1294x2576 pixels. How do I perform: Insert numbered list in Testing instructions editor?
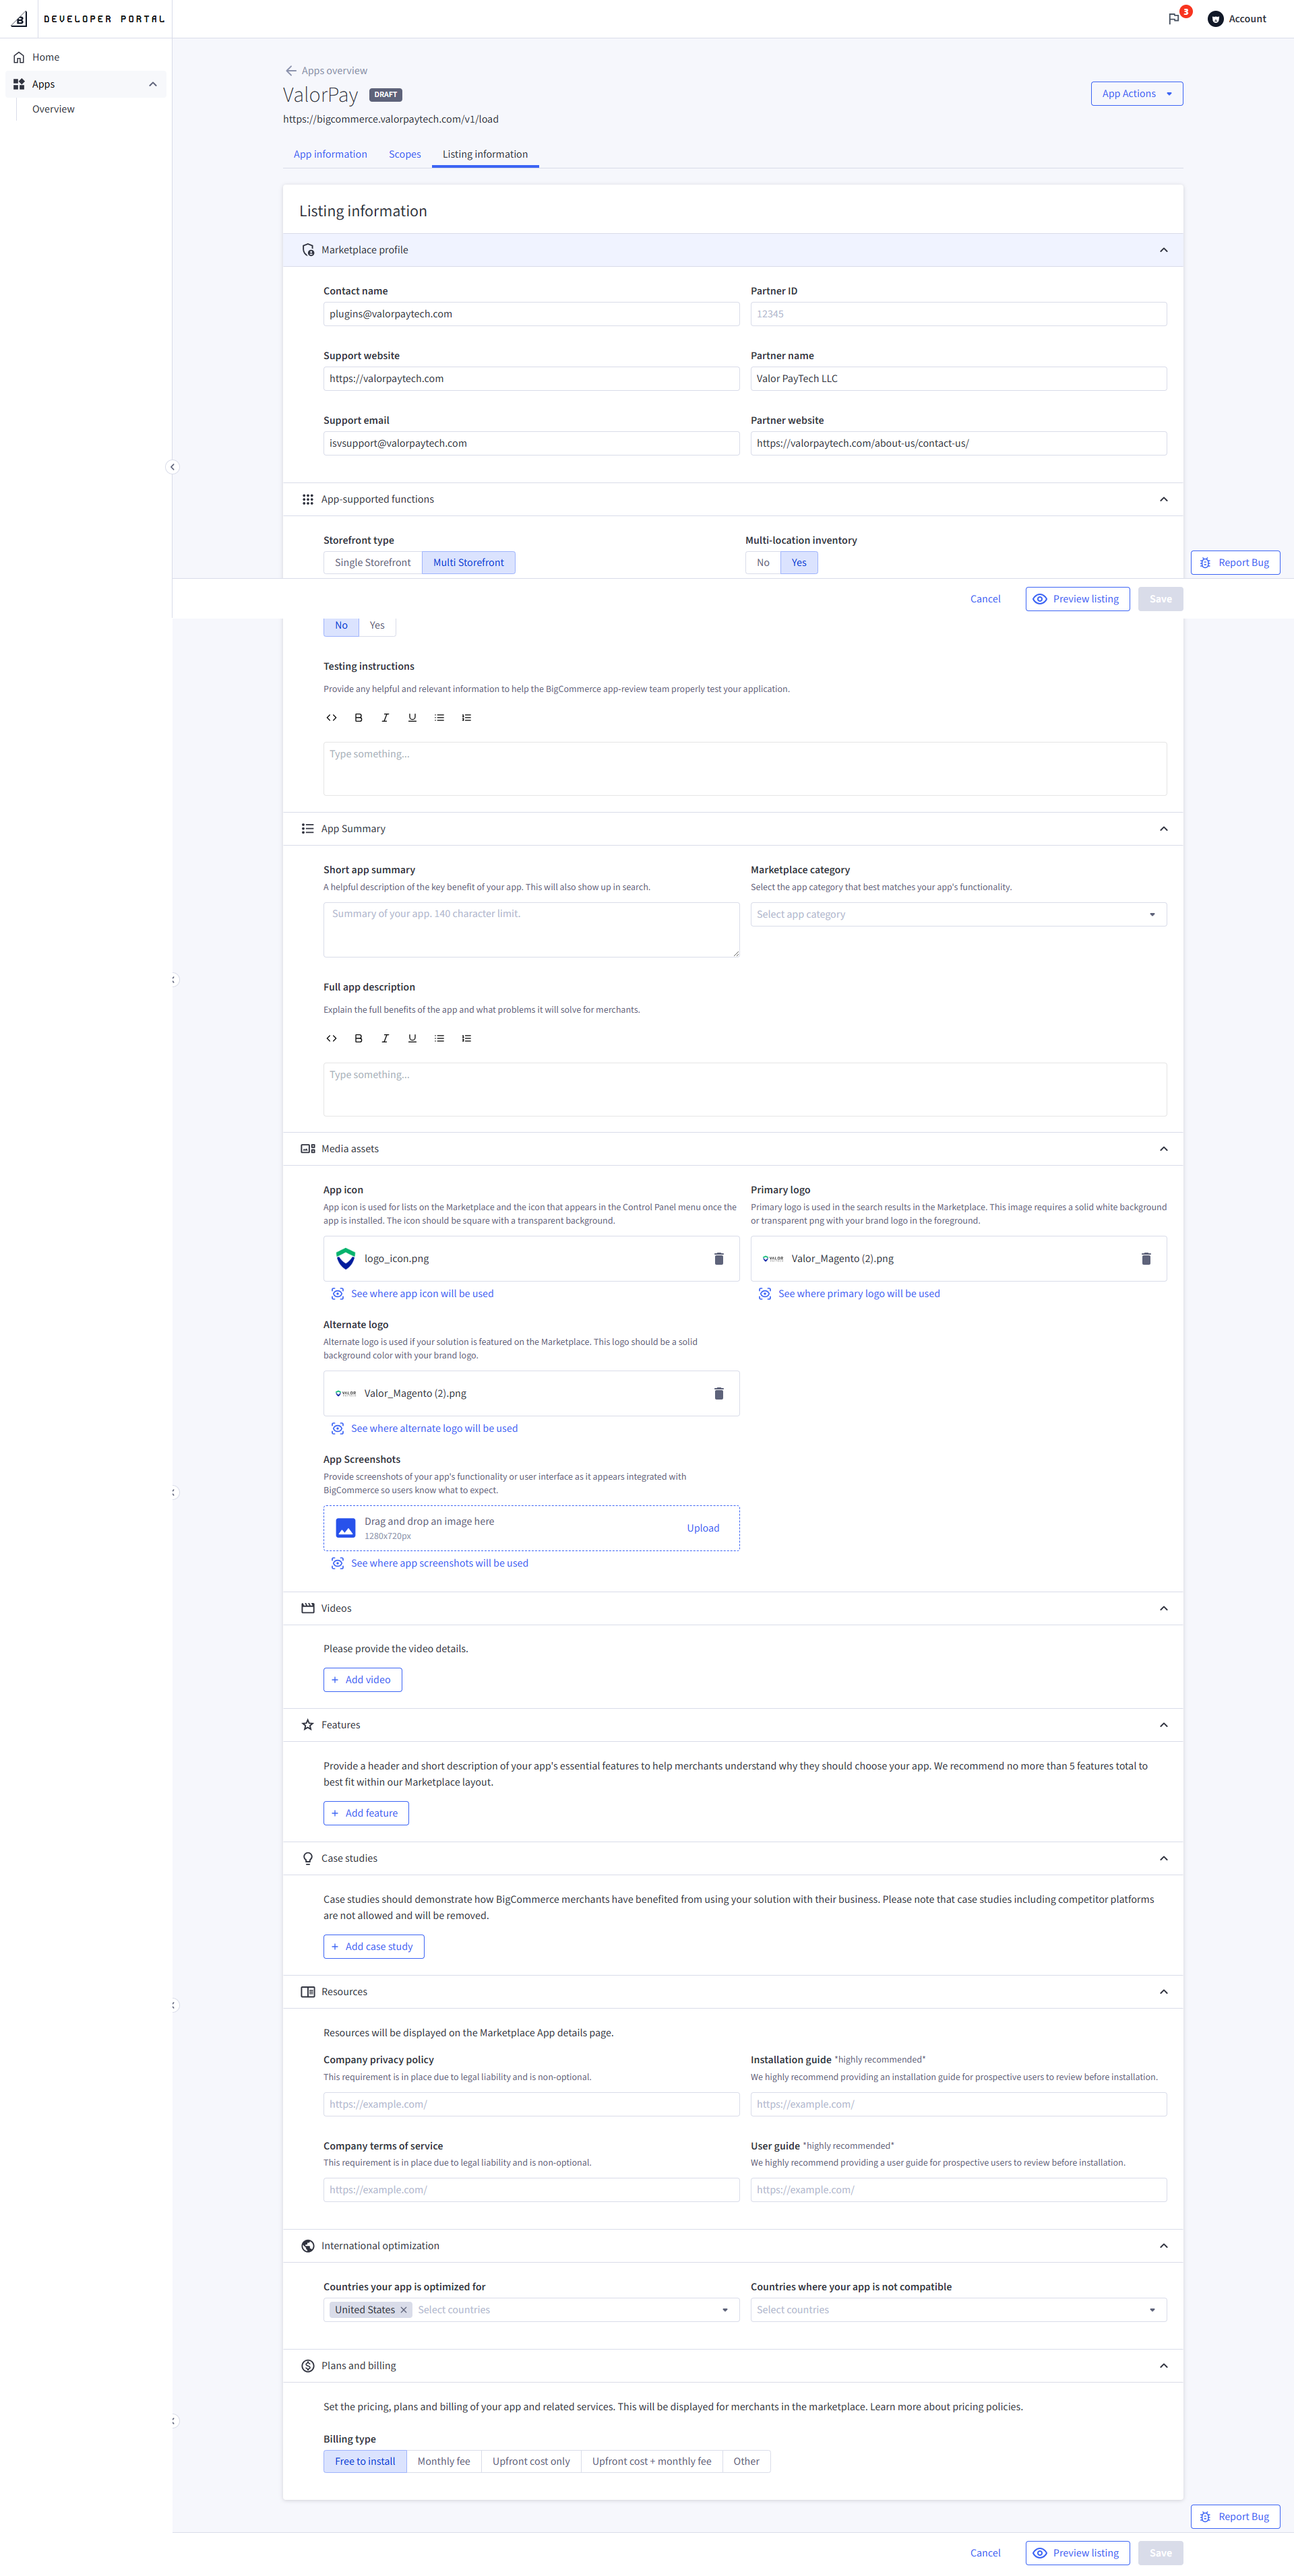(466, 718)
